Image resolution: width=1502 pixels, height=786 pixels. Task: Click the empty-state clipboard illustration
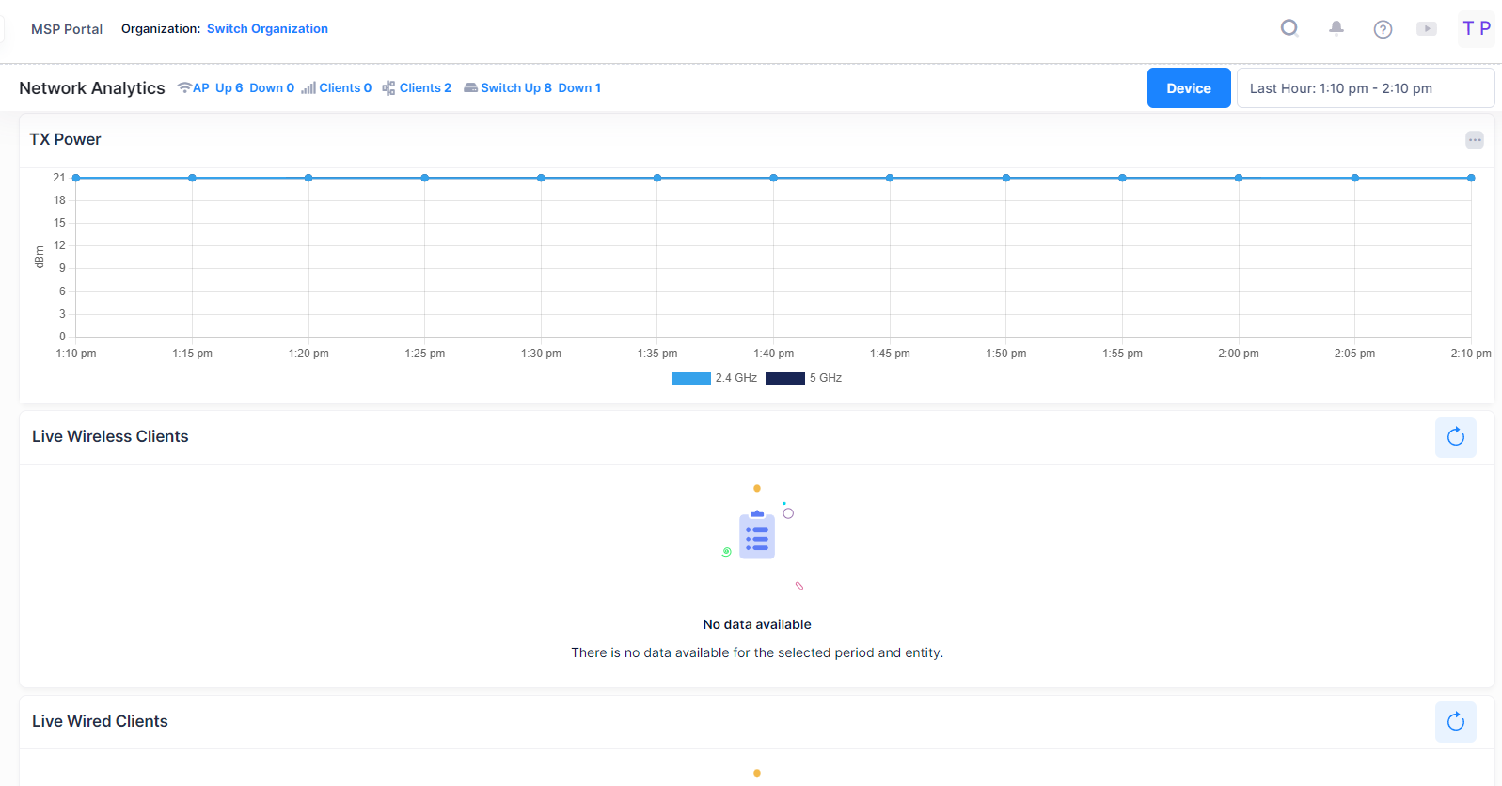click(x=757, y=536)
